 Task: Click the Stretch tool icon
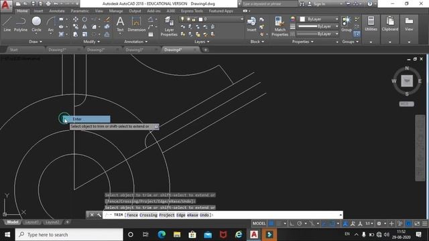76,34
